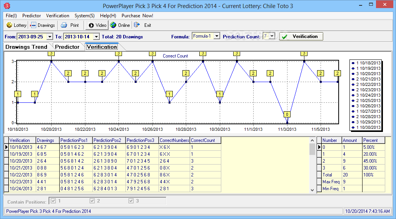Click the PerdictionPos2 column header

click(x=109, y=140)
